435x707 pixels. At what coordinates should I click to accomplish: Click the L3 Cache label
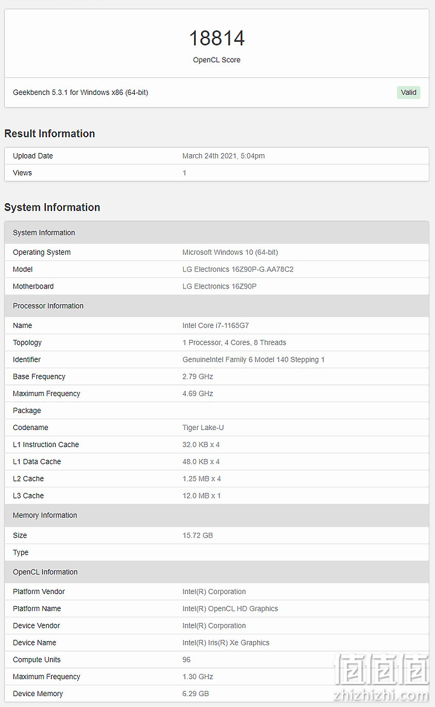pos(28,497)
